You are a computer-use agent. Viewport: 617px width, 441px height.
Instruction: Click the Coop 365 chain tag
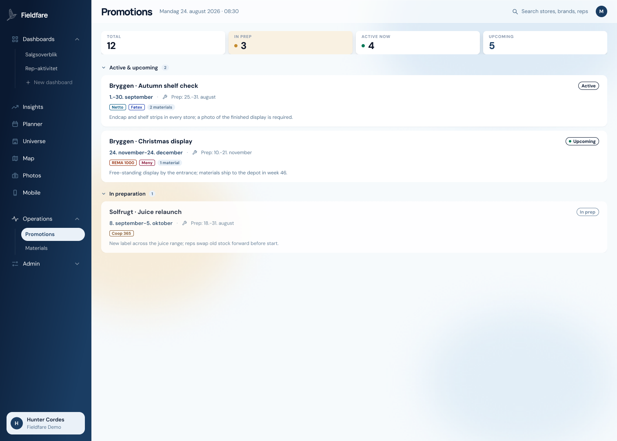[122, 234]
